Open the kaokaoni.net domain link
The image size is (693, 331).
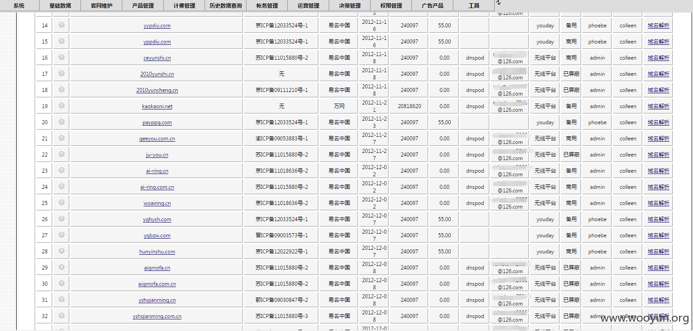tap(157, 106)
